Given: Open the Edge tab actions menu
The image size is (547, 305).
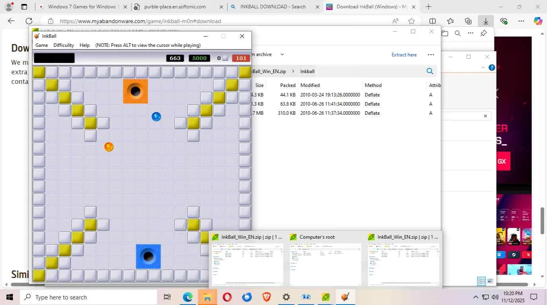Looking at the screenshot, I should pos(24,7).
